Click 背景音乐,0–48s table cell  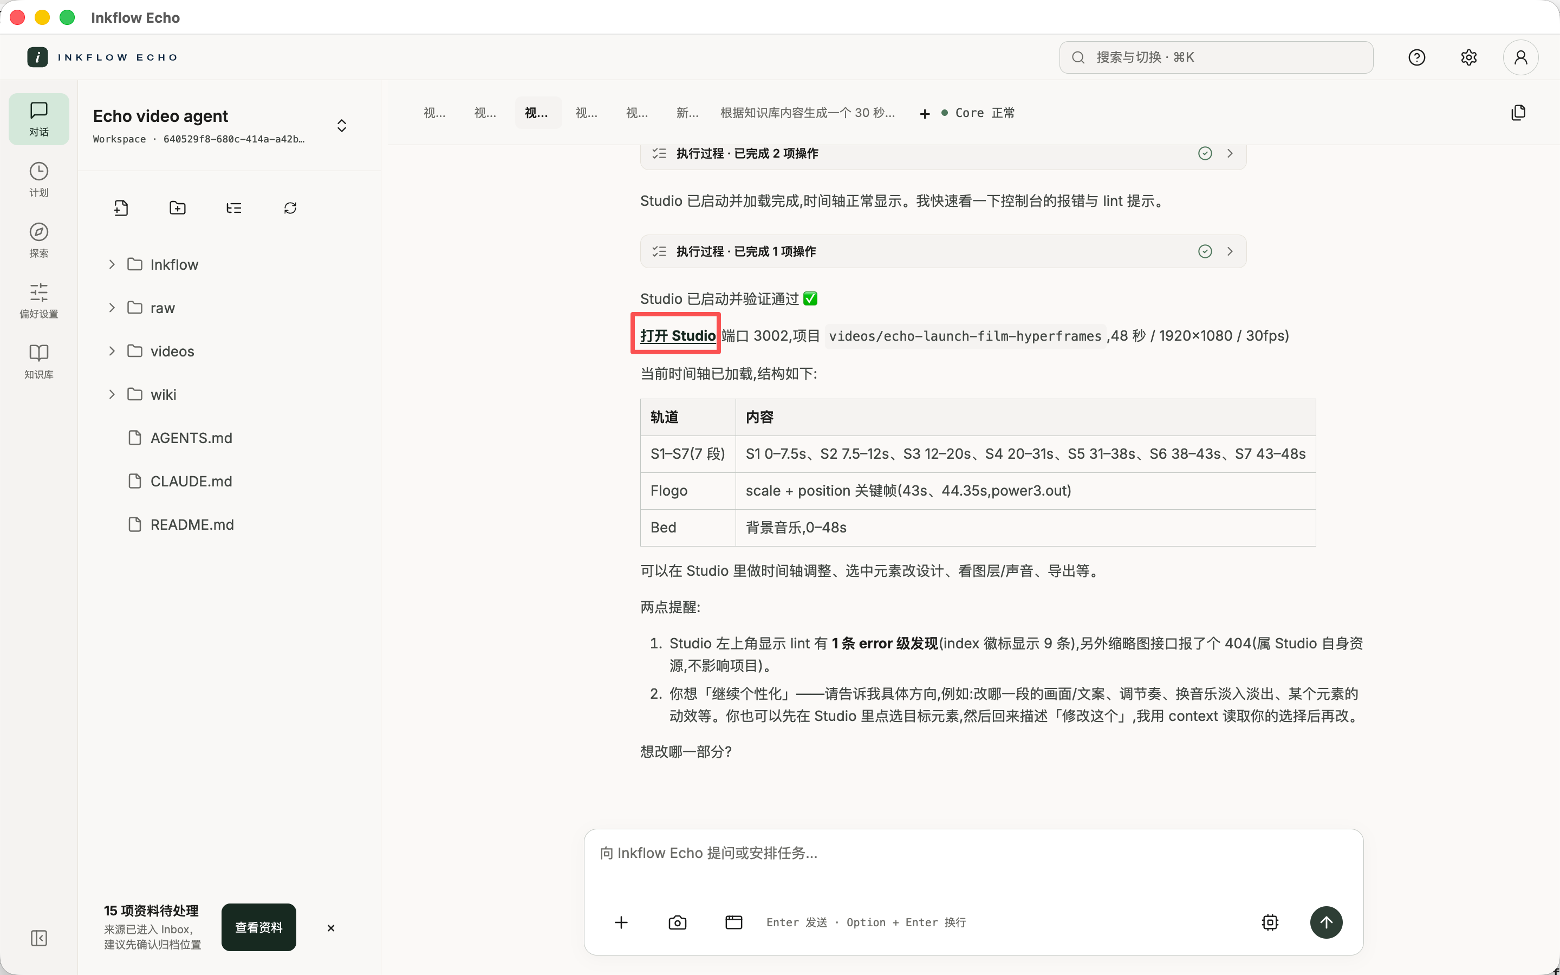click(1025, 528)
